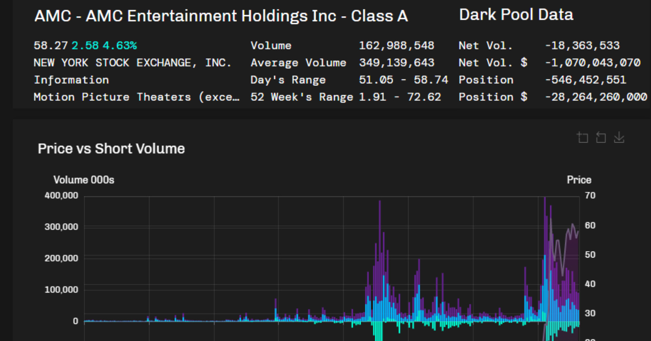Select NEW YORK STOCK EXCHANGE, INC. text
This screenshot has width=651, height=341.
132,63
